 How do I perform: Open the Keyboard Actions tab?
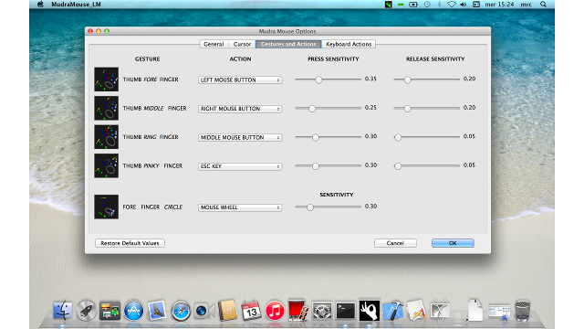(x=349, y=44)
